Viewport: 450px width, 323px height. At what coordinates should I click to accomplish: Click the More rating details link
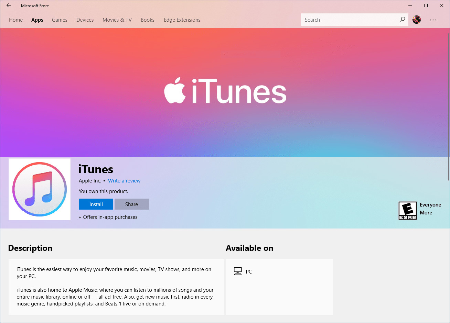426,213
